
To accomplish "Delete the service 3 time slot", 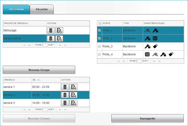I will (65, 103).
